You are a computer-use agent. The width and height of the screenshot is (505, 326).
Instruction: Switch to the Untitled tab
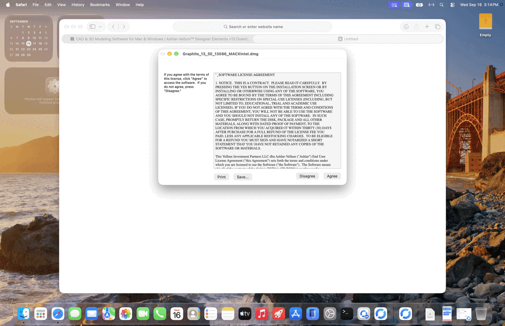point(348,39)
